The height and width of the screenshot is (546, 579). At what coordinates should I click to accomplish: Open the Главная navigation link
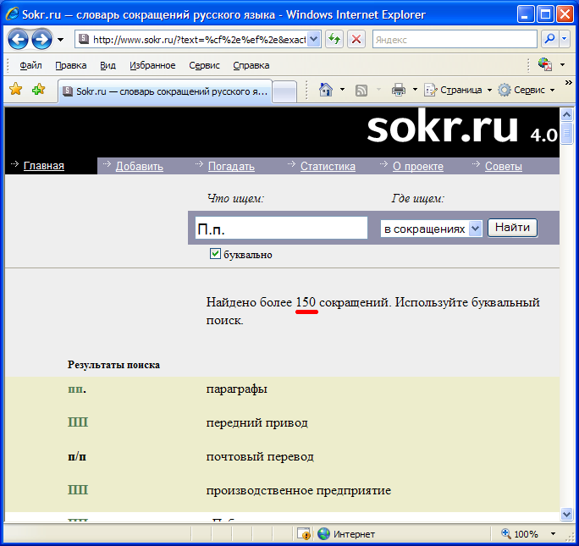(43, 166)
